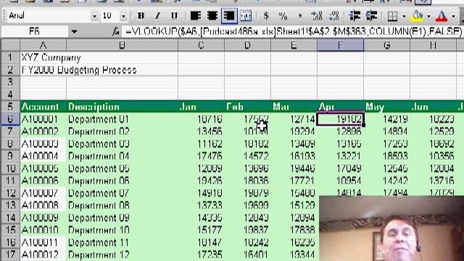Image resolution: width=464 pixels, height=261 pixels.
Task: Select cell 'Department 12'
Action: pos(122,254)
